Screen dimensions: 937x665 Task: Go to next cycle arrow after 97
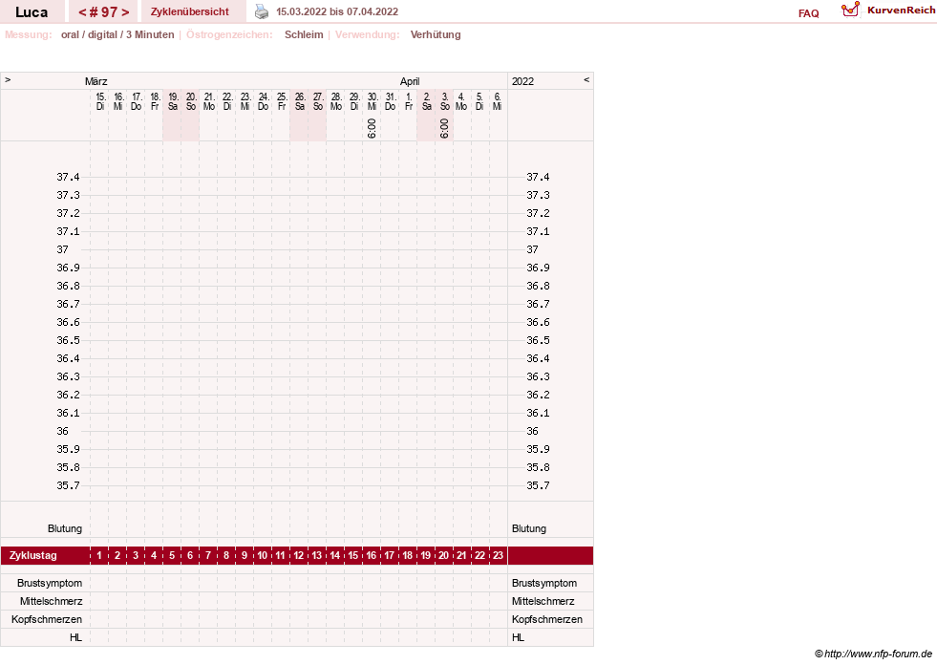125,12
